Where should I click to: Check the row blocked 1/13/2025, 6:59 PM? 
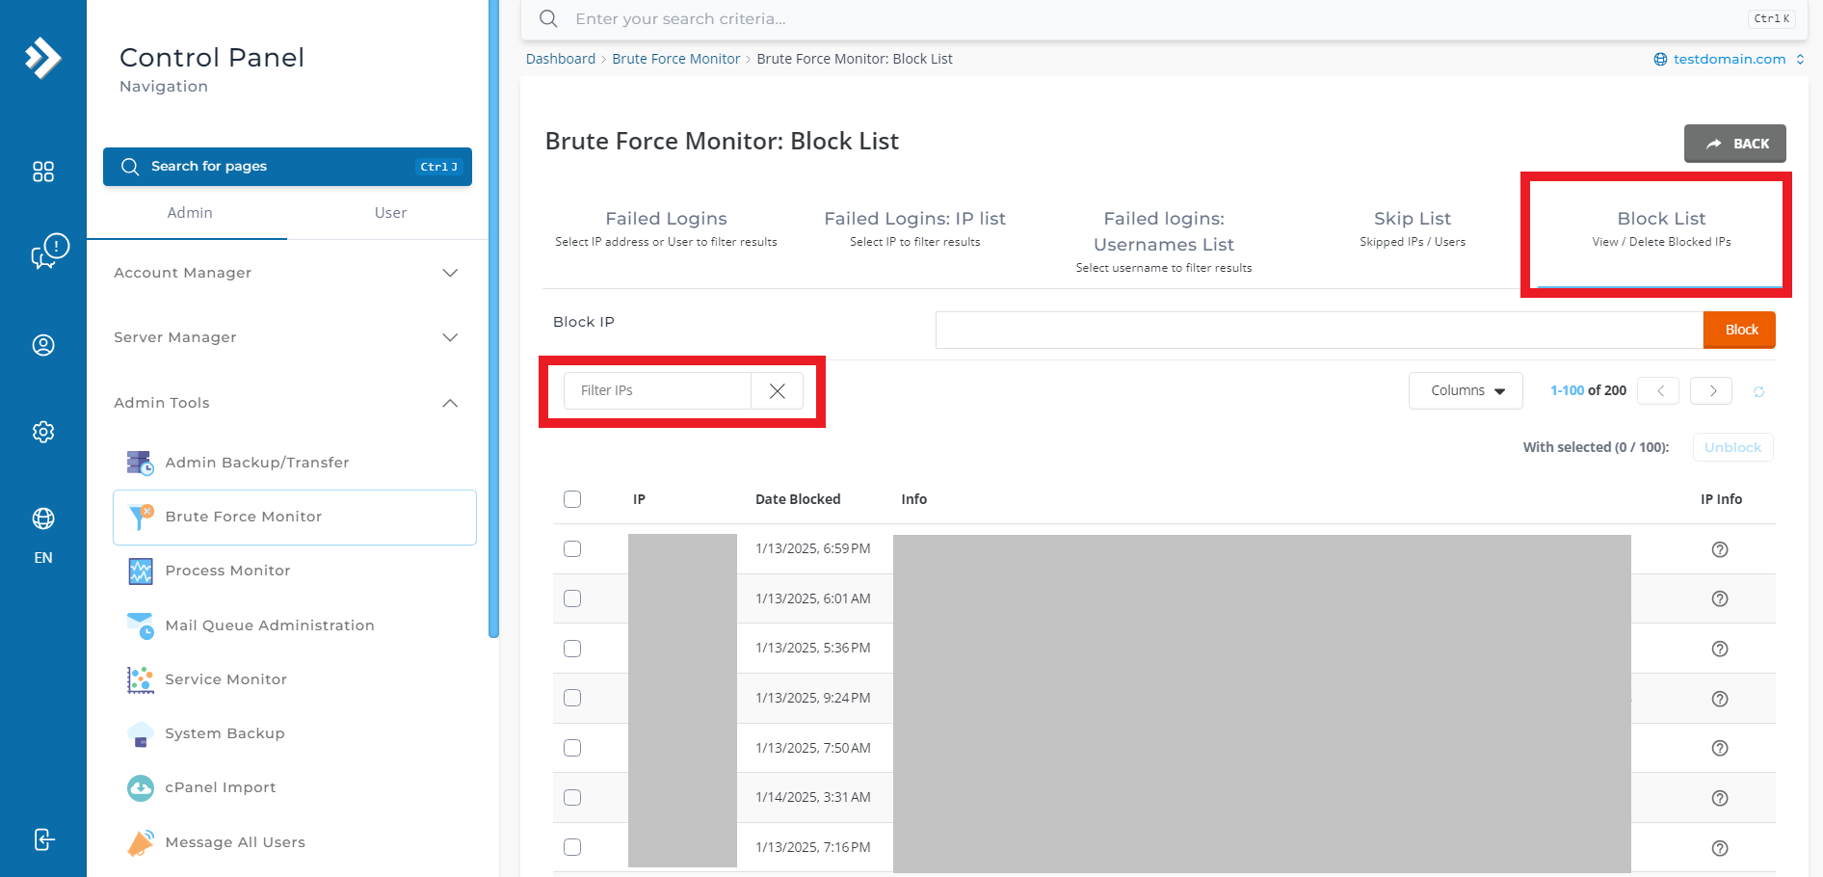coord(572,548)
